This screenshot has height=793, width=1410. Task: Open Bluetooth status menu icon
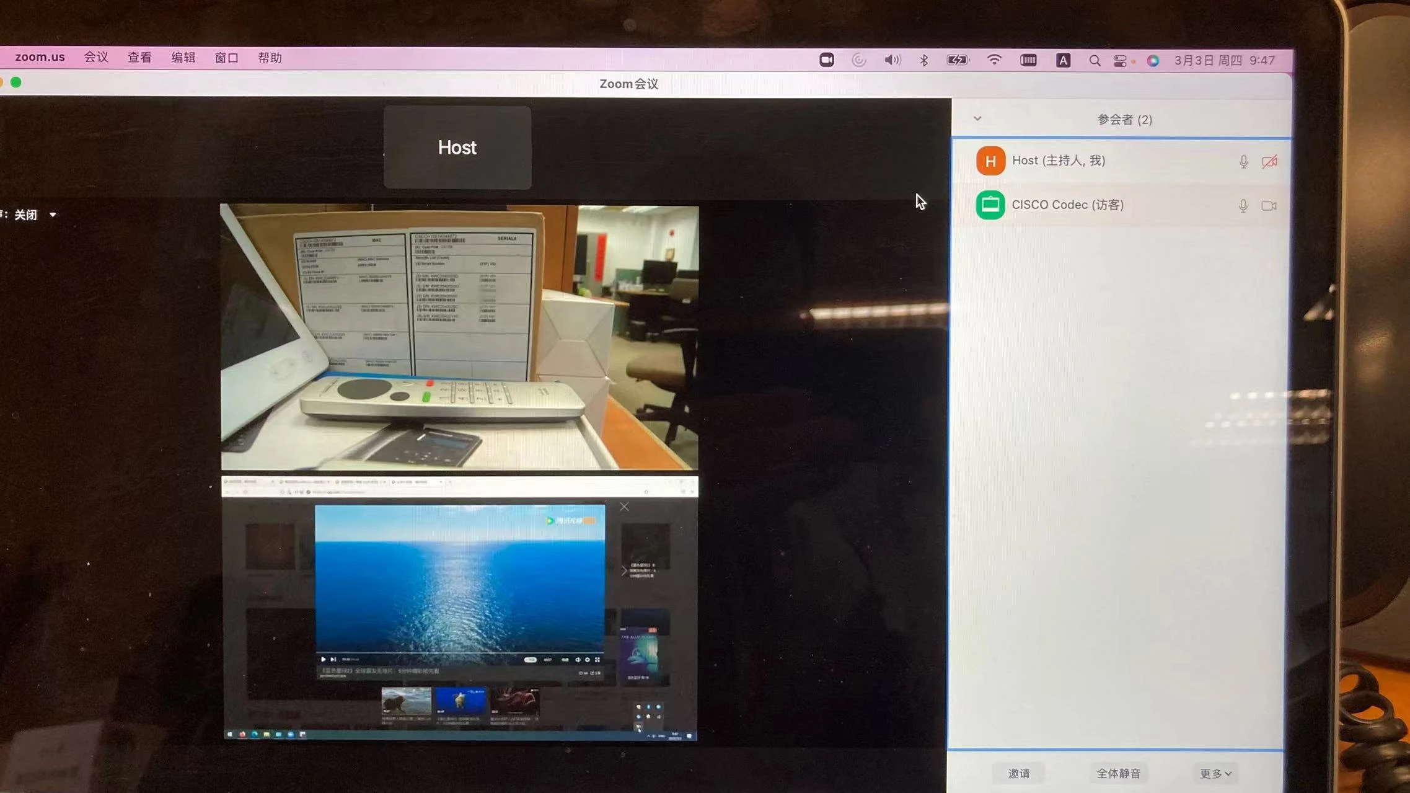(923, 60)
